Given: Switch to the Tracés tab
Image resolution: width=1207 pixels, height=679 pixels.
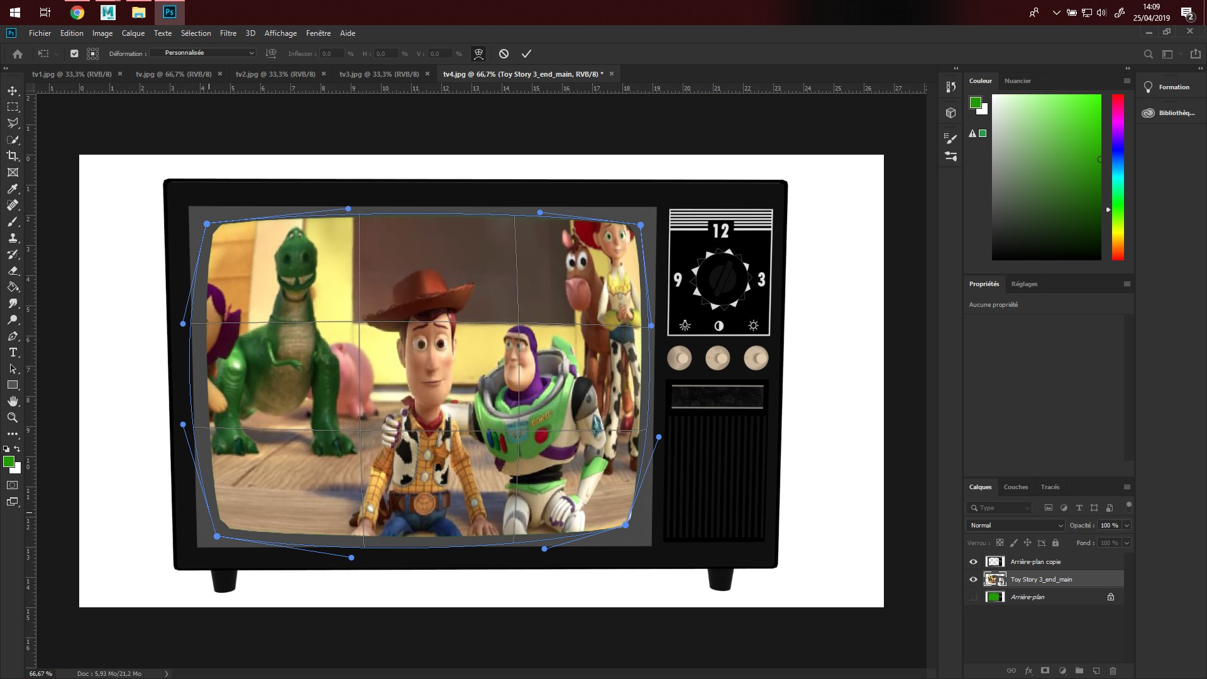Looking at the screenshot, I should 1050,487.
